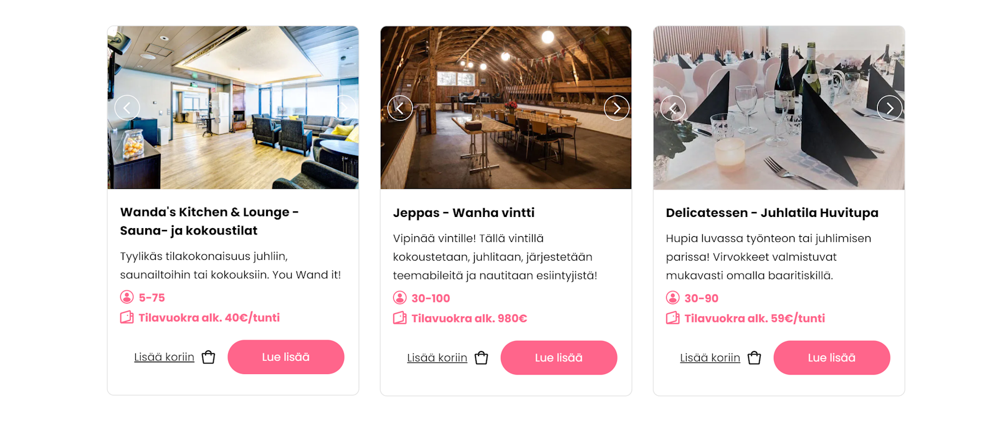Open the Delicatessen - Juhlatila Huvitupa heading

[x=772, y=213]
